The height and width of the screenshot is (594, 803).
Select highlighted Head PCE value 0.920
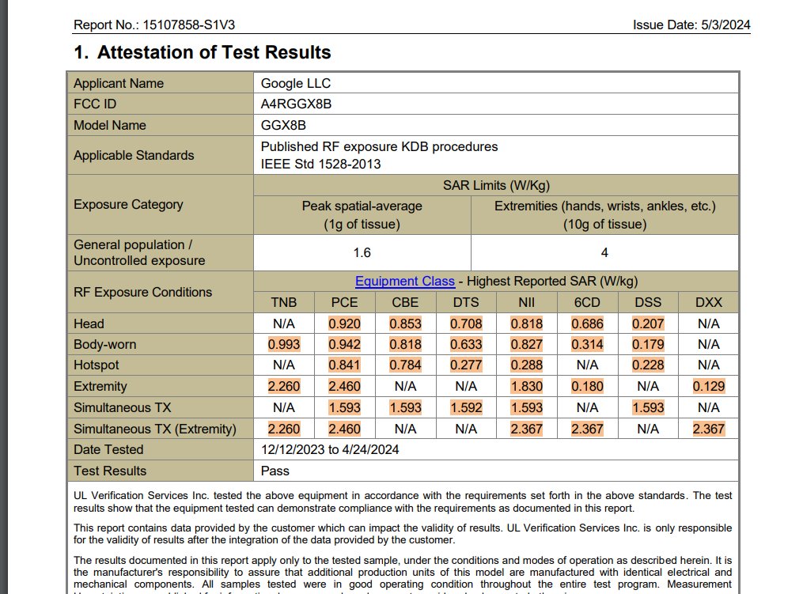[344, 323]
